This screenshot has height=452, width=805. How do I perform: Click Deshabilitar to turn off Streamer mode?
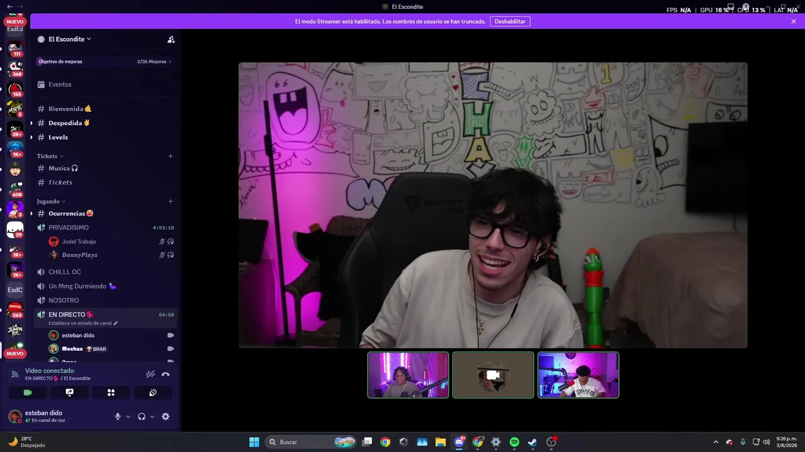(510, 21)
